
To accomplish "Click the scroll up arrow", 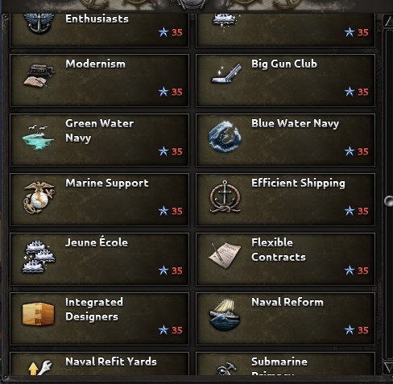I will 388,21.
